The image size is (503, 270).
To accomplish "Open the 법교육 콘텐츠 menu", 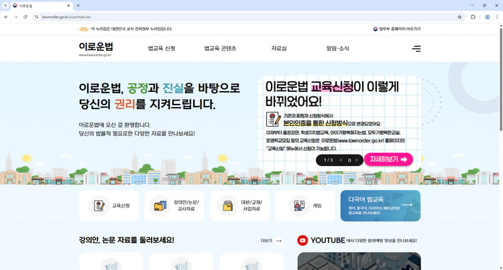I will pyautogui.click(x=220, y=49).
